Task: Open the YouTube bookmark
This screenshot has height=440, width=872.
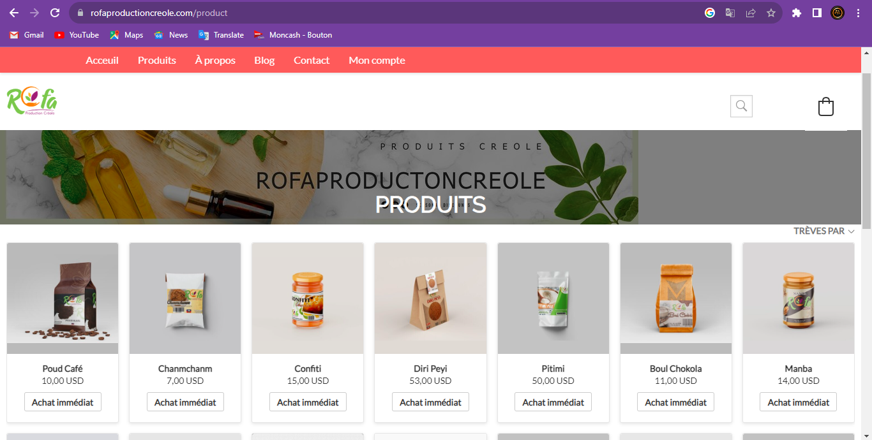Action: pyautogui.click(x=77, y=35)
